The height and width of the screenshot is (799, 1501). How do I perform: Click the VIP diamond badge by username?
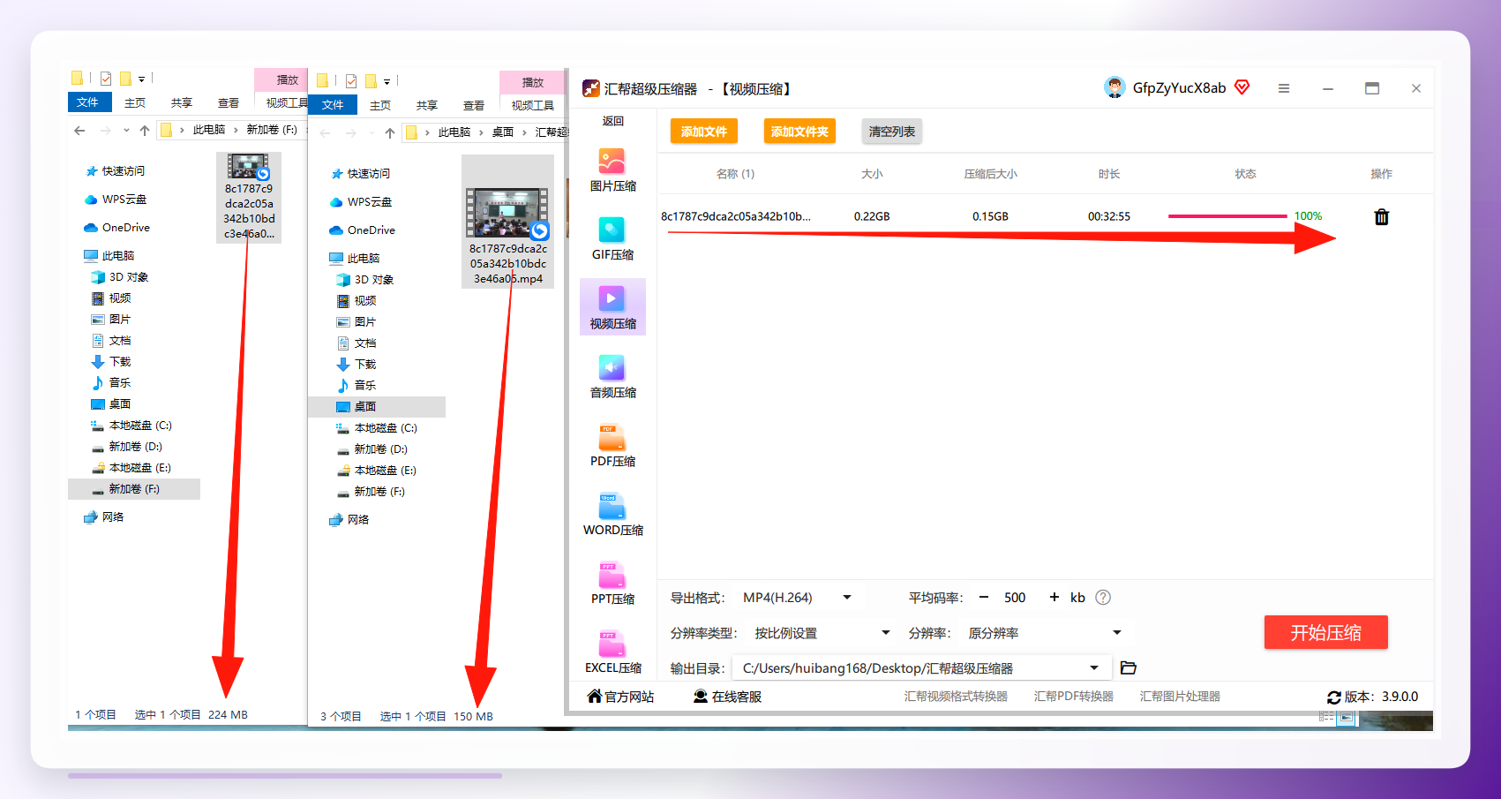(x=1242, y=87)
